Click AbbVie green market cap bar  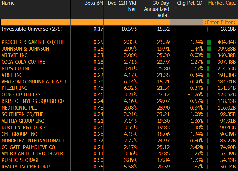tap(209, 56)
